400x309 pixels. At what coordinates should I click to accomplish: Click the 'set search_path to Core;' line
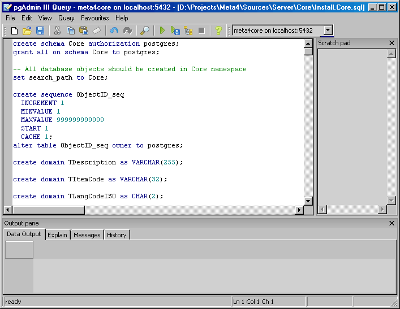pos(61,78)
